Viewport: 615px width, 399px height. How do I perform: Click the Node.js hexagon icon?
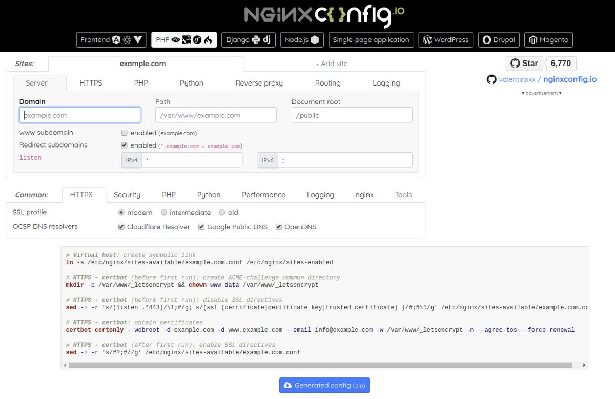pos(315,40)
